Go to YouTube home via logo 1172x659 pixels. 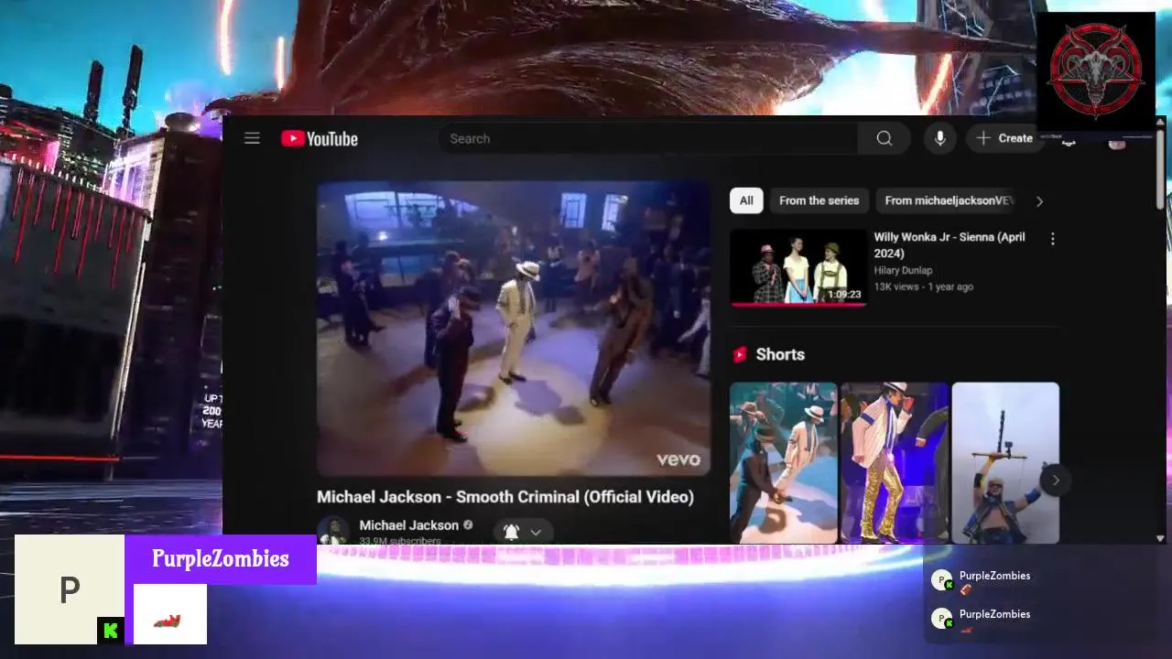pyautogui.click(x=320, y=138)
